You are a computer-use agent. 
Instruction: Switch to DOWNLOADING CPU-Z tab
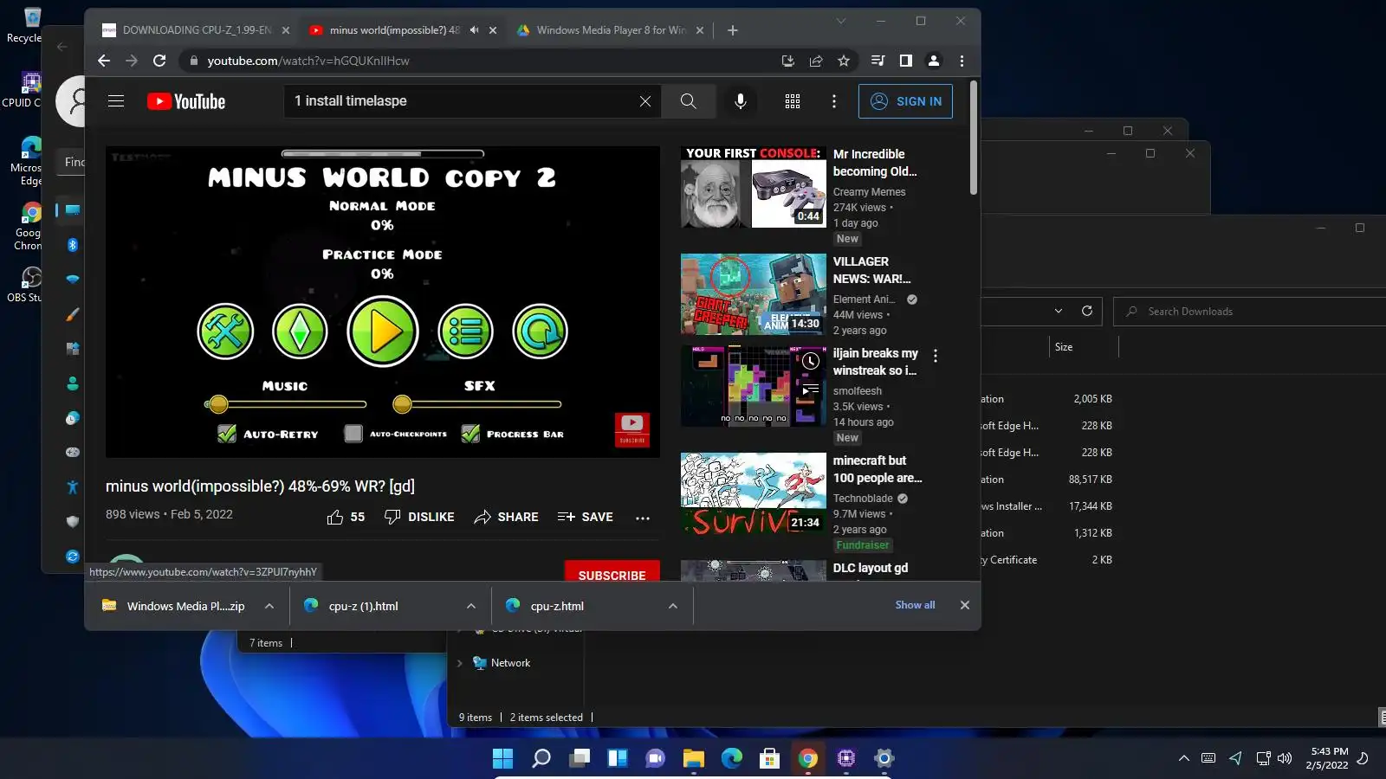(196, 30)
